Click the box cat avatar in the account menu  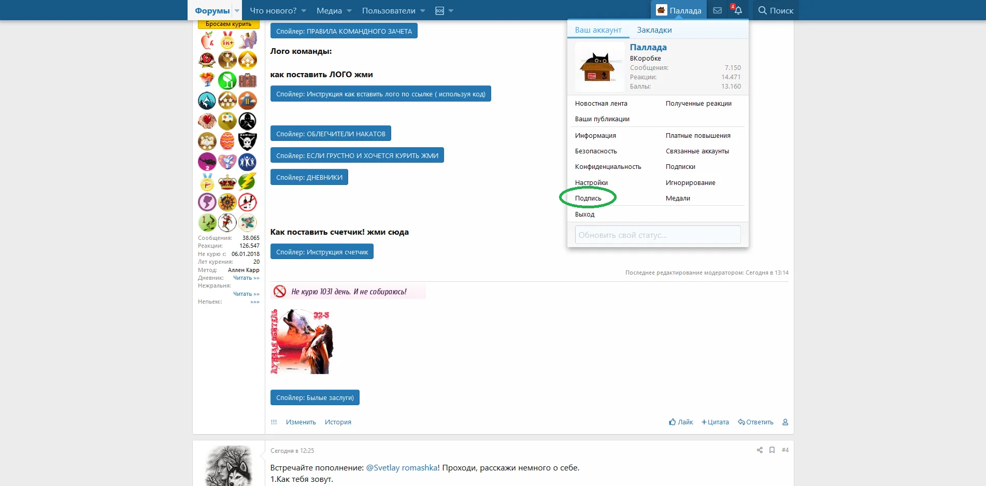[x=600, y=67]
